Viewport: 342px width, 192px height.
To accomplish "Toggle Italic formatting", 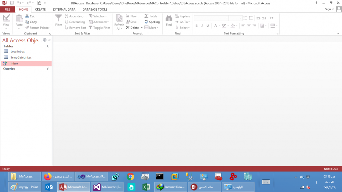I will click(x=202, y=26).
